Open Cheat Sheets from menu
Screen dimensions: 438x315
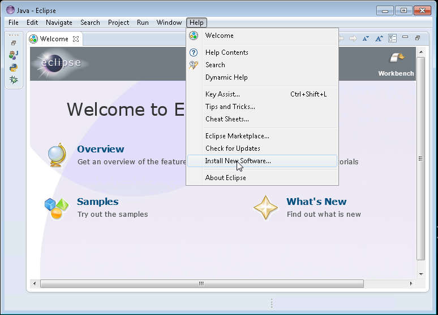click(262, 119)
